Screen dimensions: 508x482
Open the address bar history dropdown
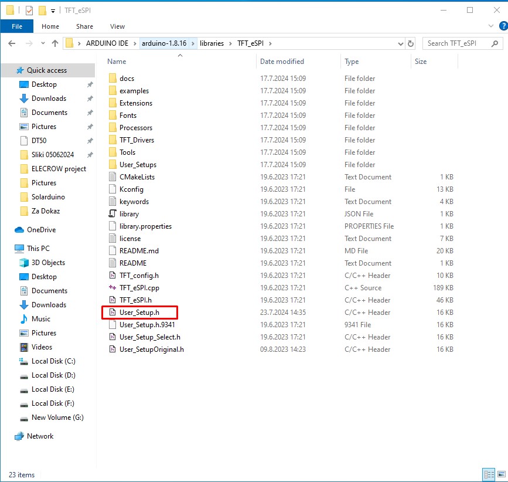[x=400, y=43]
